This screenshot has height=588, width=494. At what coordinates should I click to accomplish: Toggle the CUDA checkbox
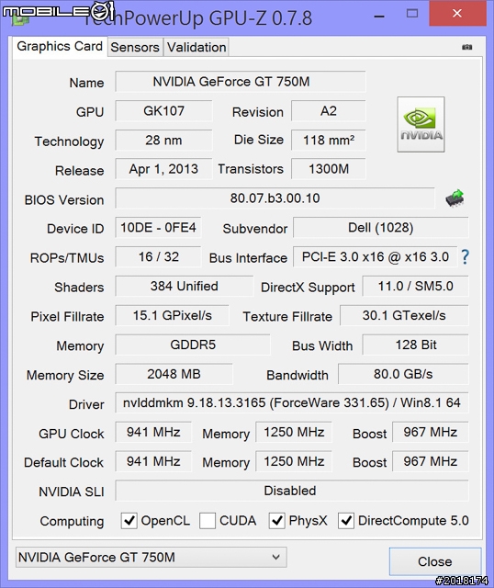(x=208, y=521)
